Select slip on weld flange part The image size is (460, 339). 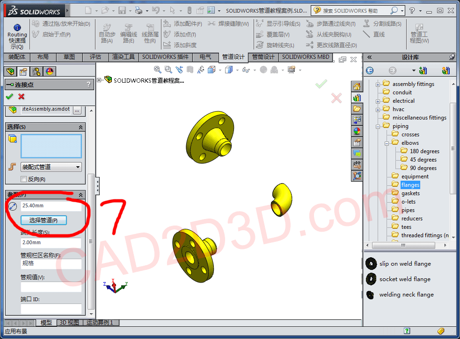pos(405,264)
